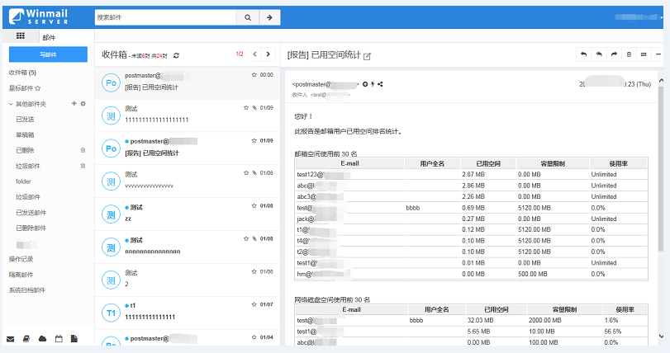Open the user account dropdown at top right
This screenshot has width=670, height=353.
639,17
